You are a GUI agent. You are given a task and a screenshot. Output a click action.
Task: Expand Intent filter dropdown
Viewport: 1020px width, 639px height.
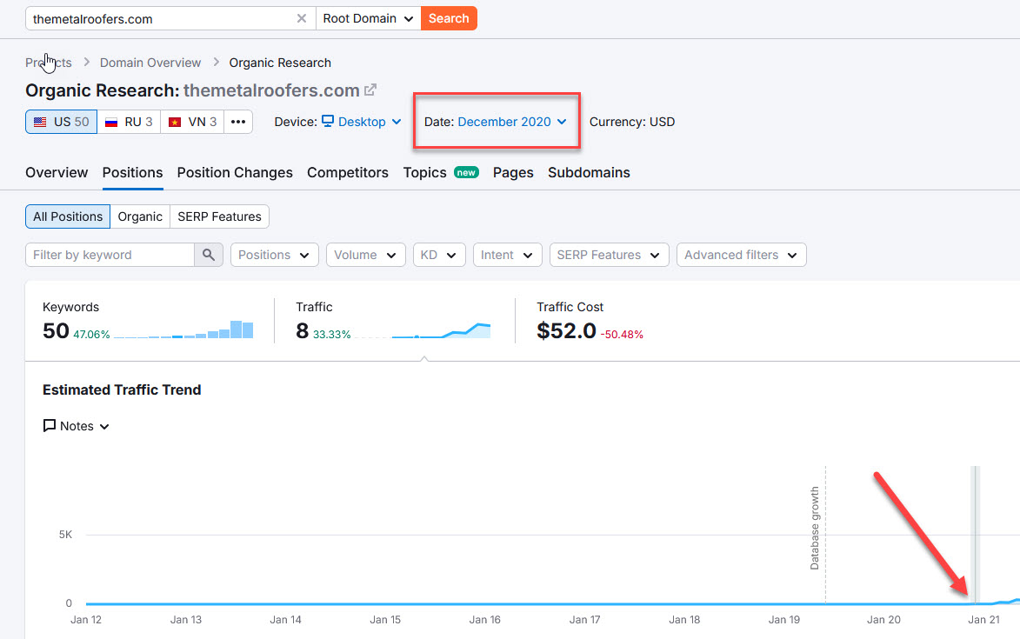coord(508,255)
